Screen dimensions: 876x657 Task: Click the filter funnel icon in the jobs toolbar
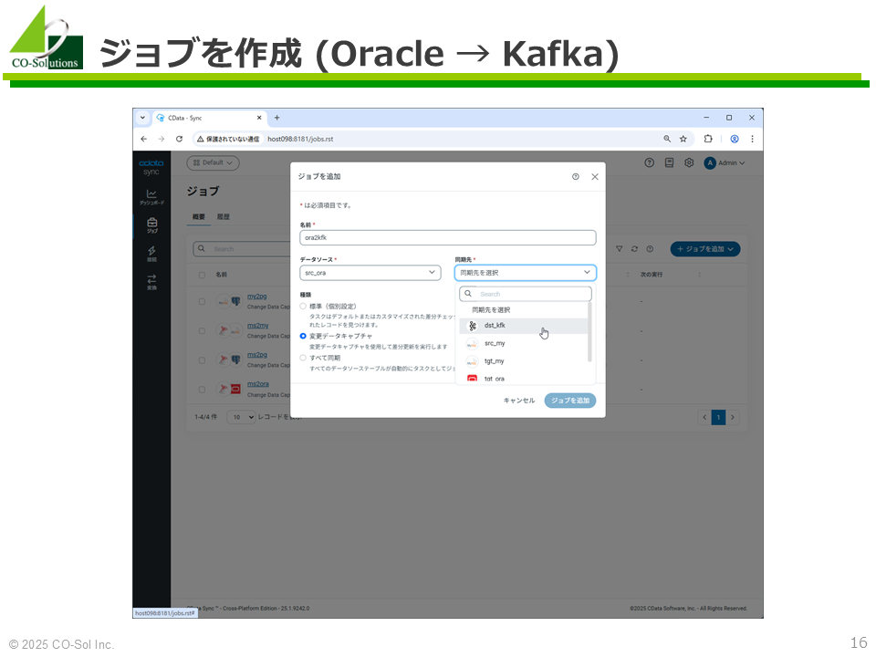619,249
